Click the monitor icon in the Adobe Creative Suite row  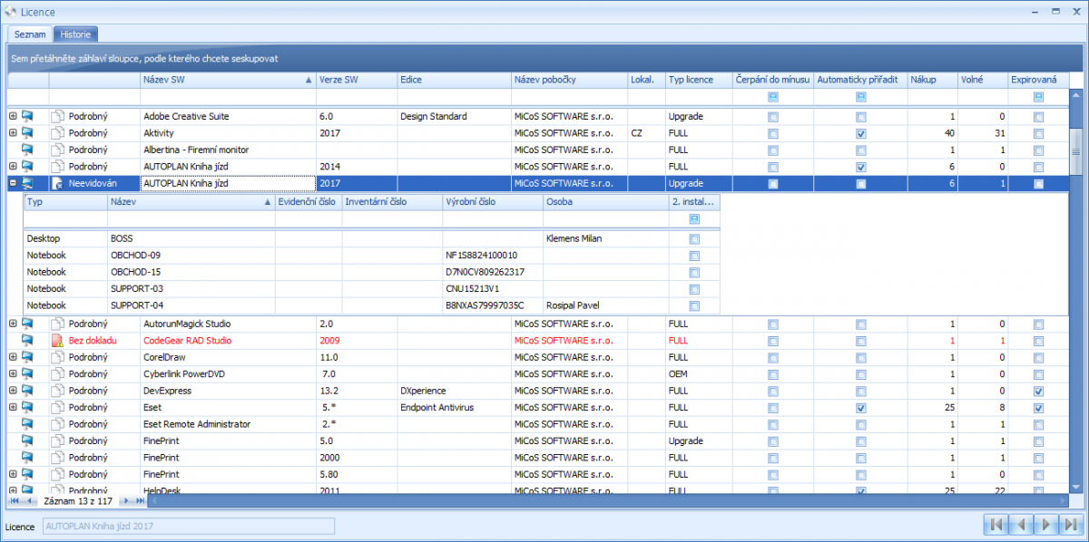pos(27,117)
